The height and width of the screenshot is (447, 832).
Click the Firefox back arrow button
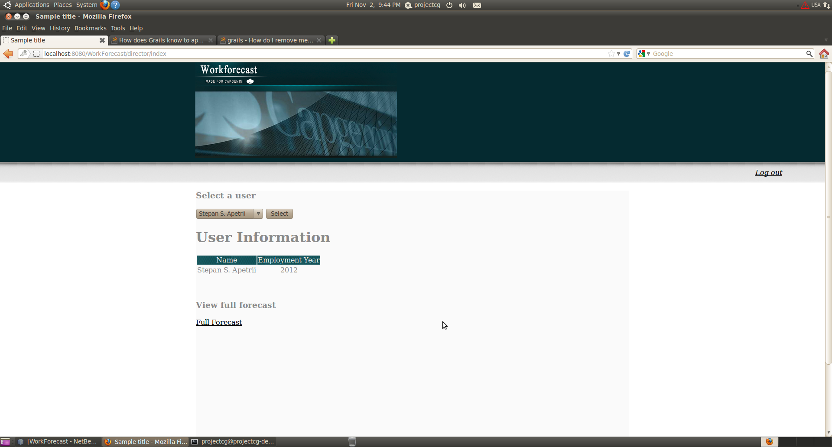coord(8,54)
